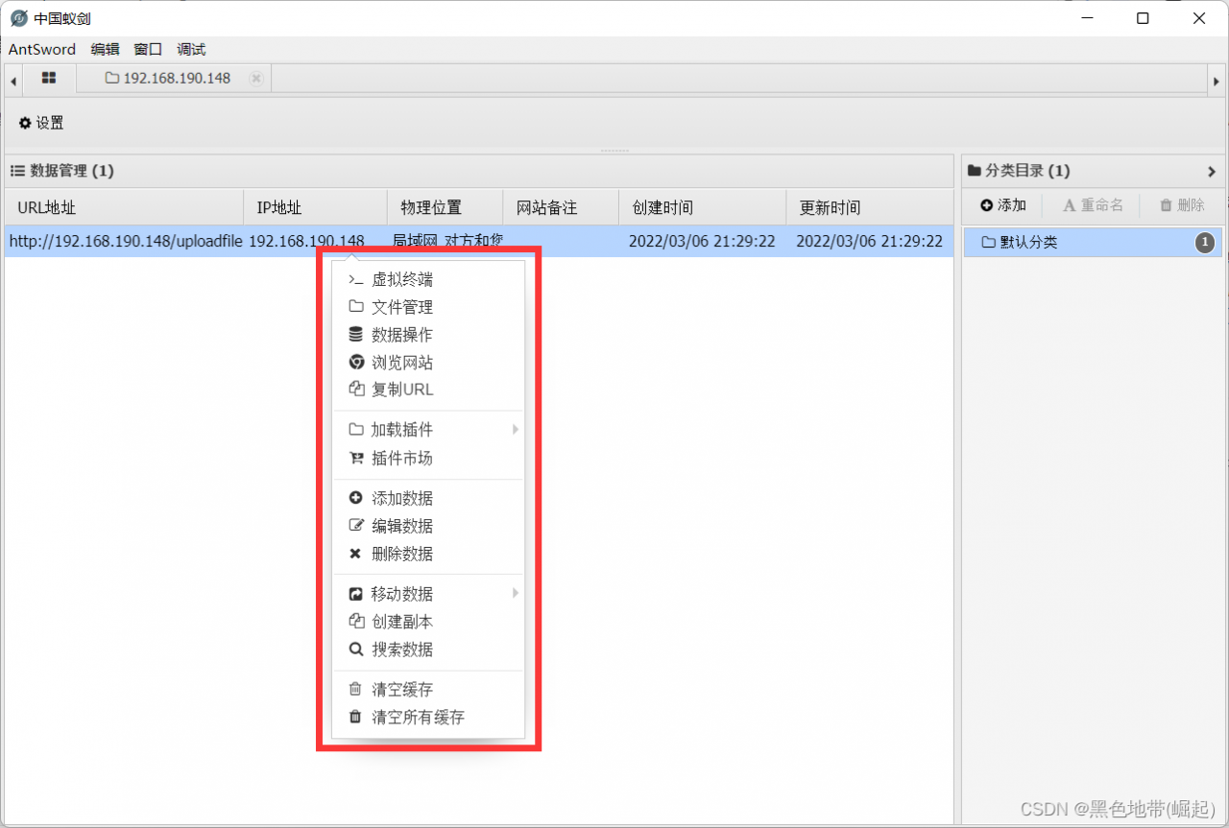Click the database icon beside 数据操作
The width and height of the screenshot is (1229, 828).
355,335
